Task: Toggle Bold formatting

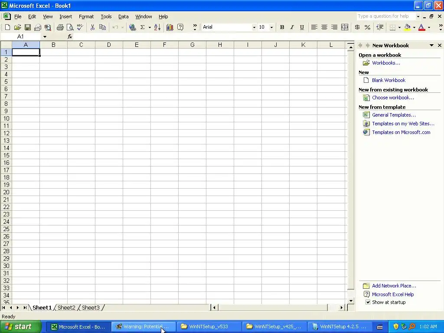Action: click(x=282, y=27)
